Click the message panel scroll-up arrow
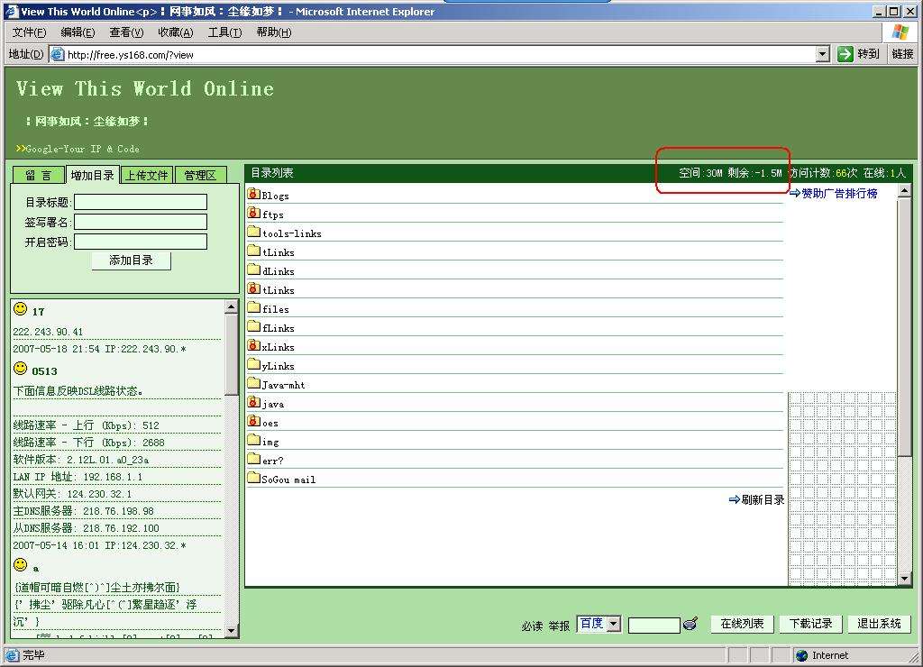 click(x=232, y=306)
